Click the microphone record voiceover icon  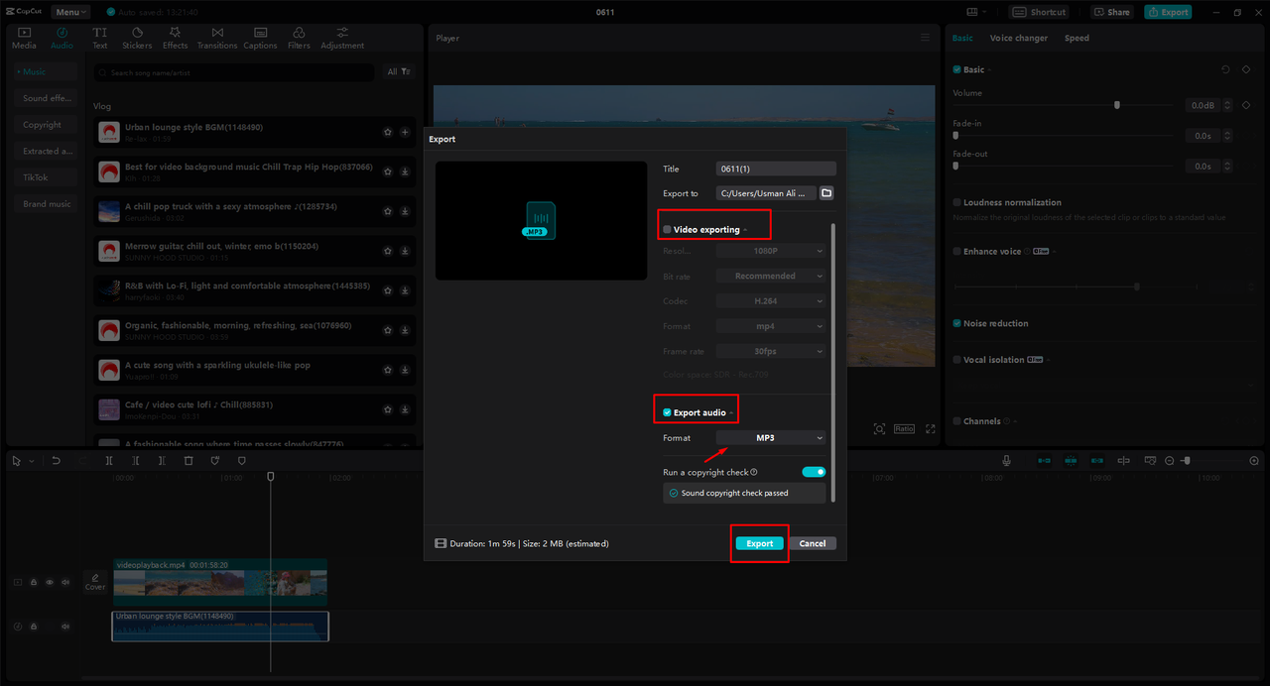[1006, 461]
